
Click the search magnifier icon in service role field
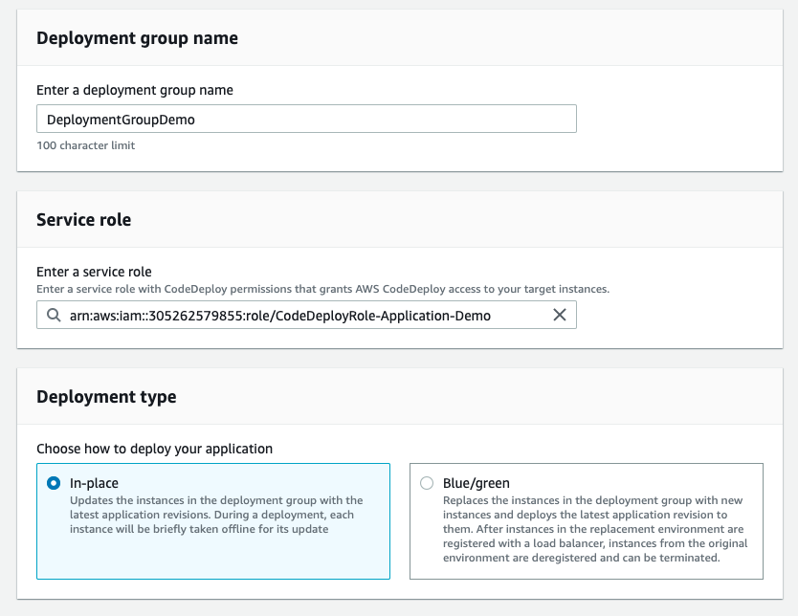pyautogui.click(x=52, y=316)
